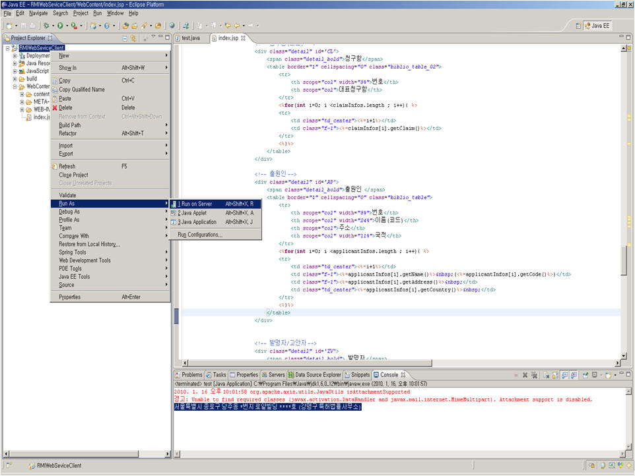Viewport: 635px width, 476px height.
Task: Collapse the RMIWebSeviceClient project node
Action: (7, 48)
